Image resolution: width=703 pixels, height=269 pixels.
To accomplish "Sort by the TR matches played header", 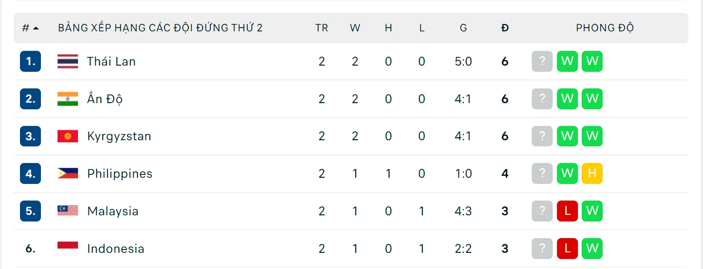I will tap(322, 28).
